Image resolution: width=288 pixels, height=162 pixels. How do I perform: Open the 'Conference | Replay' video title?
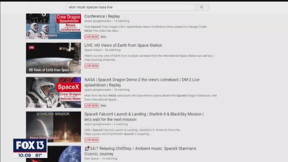[x=102, y=16]
